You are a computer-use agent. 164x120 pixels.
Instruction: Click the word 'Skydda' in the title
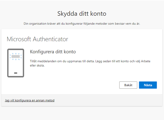coord(67,14)
